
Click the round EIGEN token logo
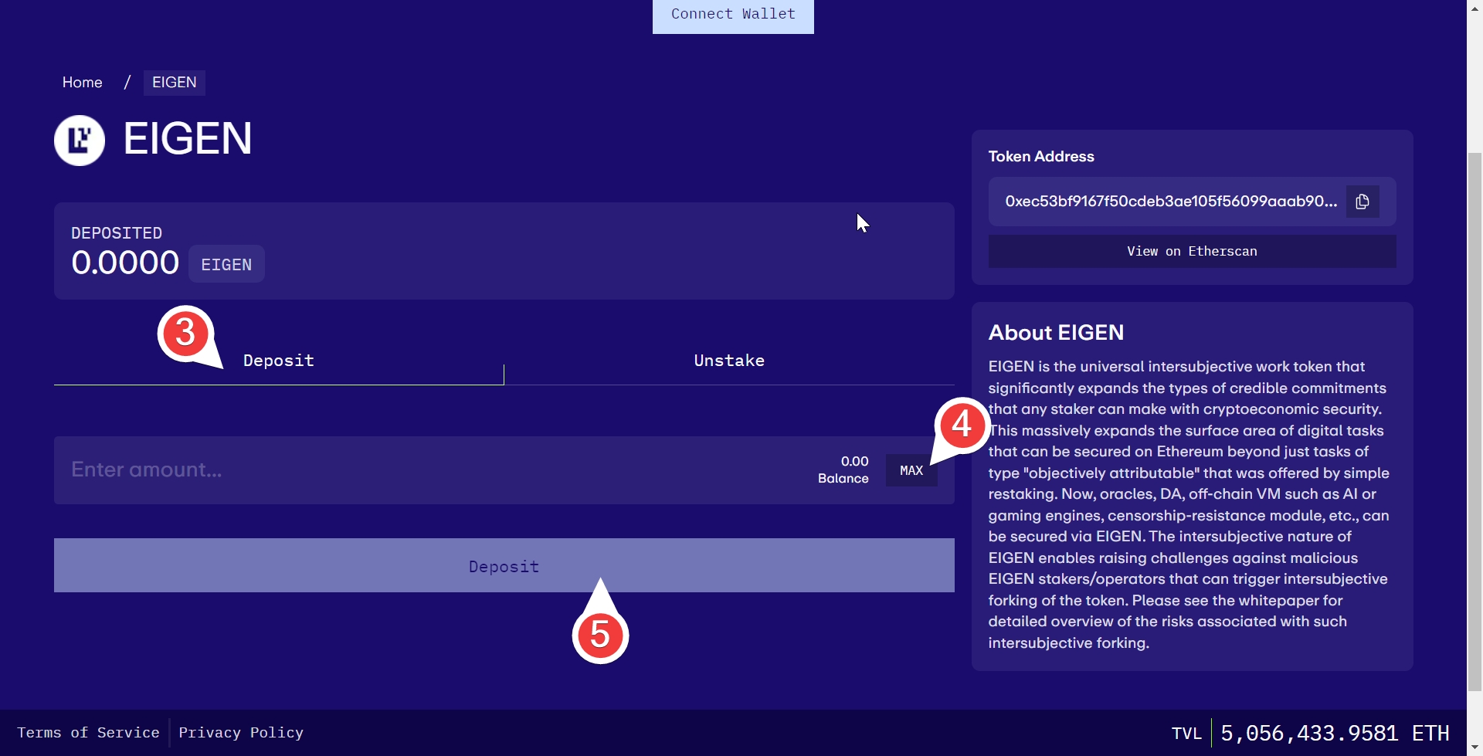[80, 141]
